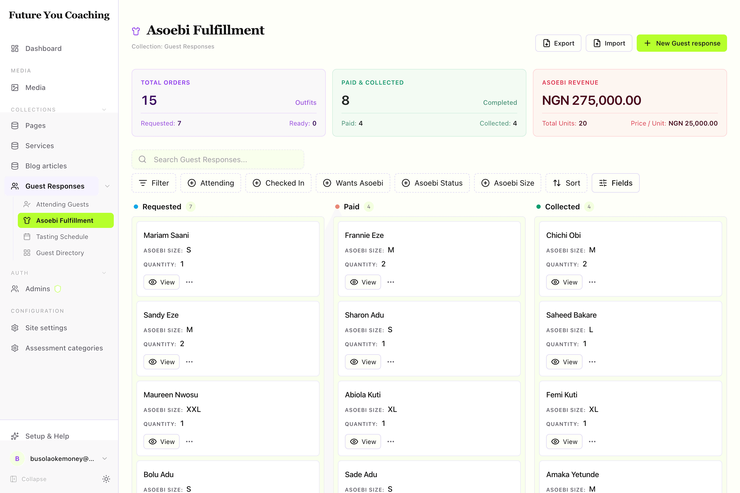Click the coral Paid status dot
Viewport: 740px width, 493px height.
(337, 207)
